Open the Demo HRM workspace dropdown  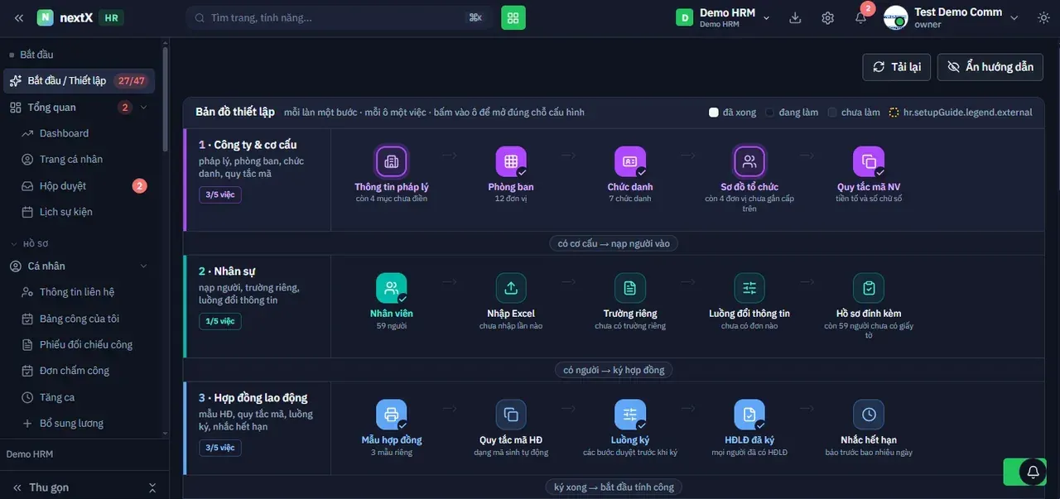coord(724,17)
